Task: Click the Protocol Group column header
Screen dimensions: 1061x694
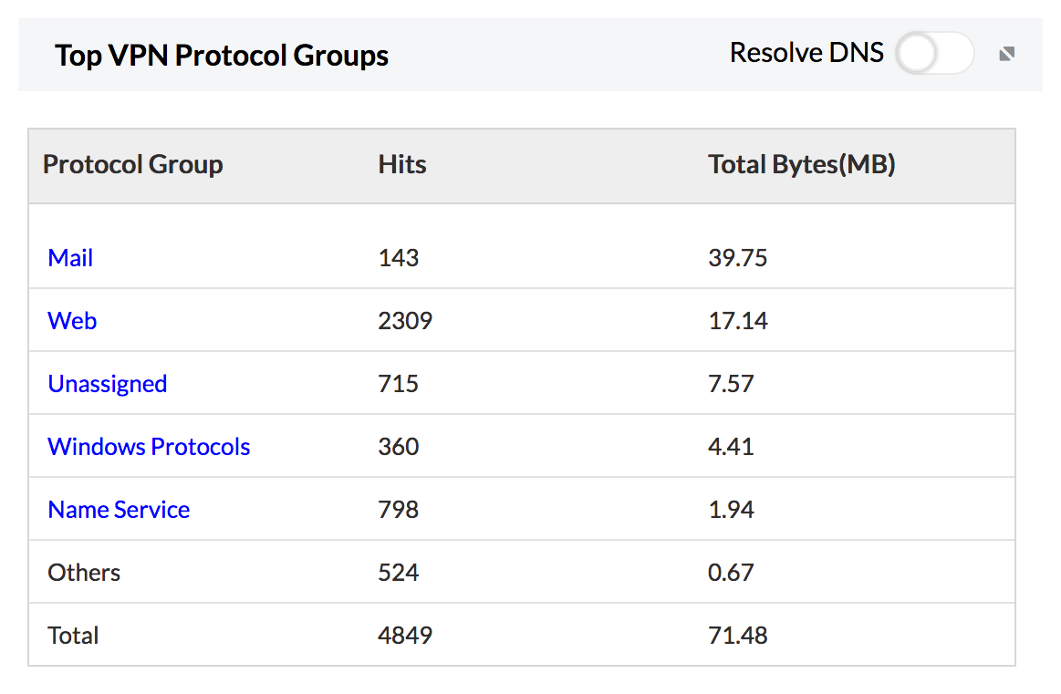Action: [x=133, y=165]
